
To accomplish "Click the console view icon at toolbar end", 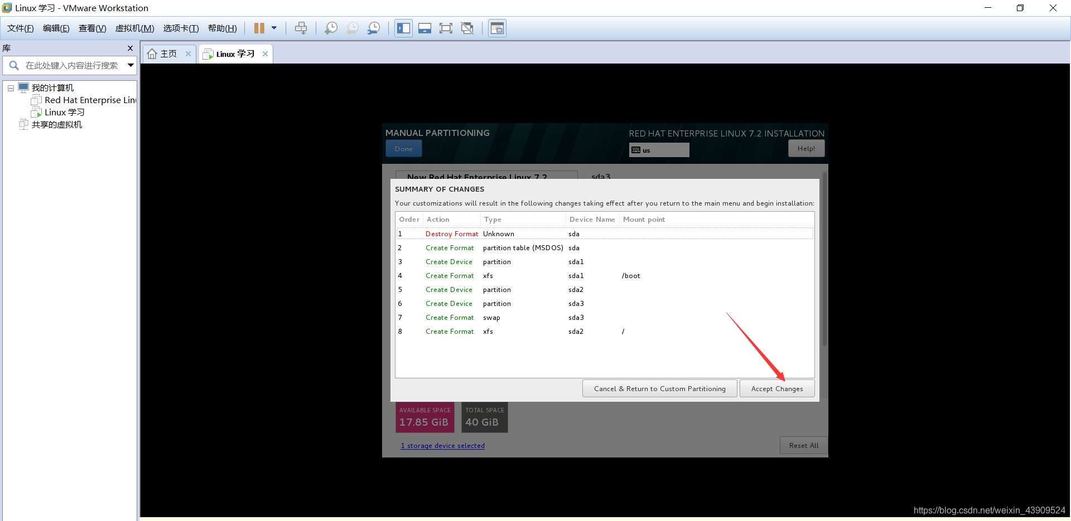I will [x=497, y=28].
